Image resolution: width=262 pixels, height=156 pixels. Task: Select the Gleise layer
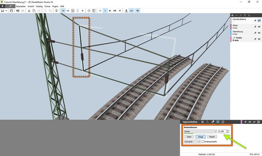[x=246, y=27]
